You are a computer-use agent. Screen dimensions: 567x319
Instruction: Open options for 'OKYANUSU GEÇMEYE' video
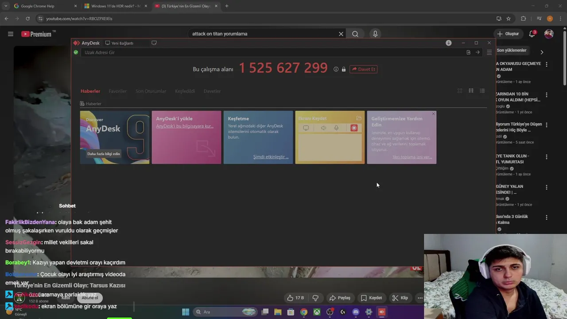pos(546,64)
